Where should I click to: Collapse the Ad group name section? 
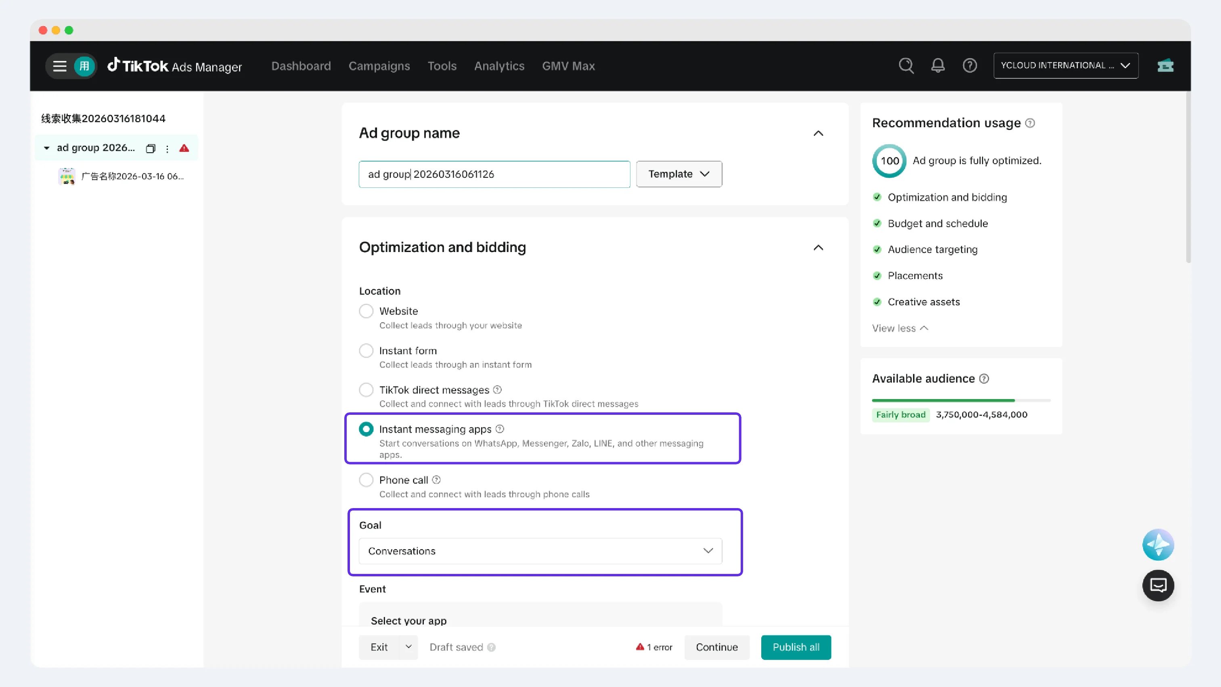click(818, 133)
